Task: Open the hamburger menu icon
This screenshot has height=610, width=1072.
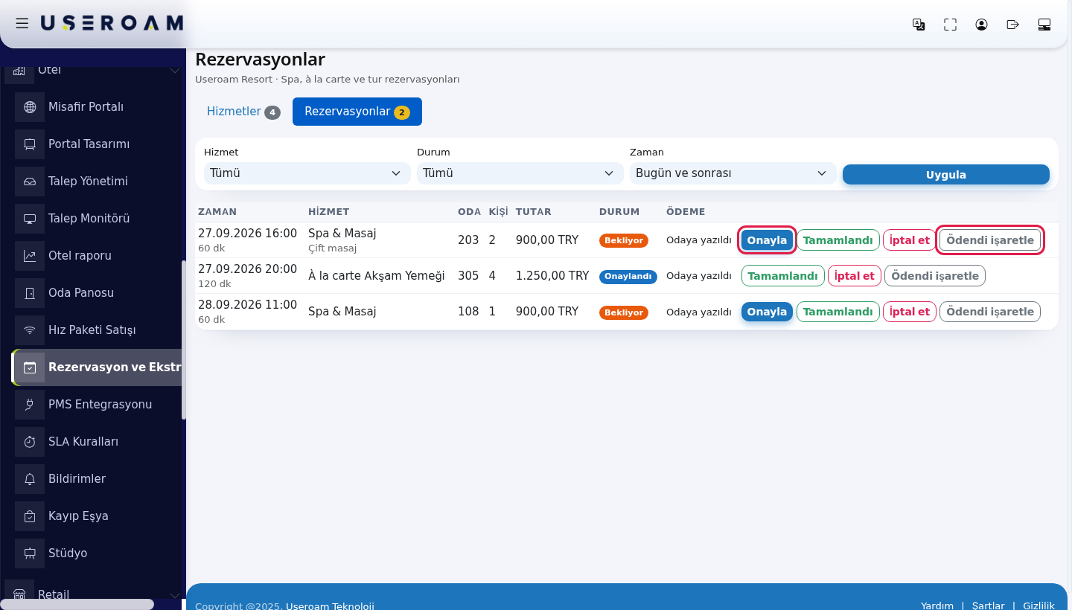Action: [x=22, y=24]
